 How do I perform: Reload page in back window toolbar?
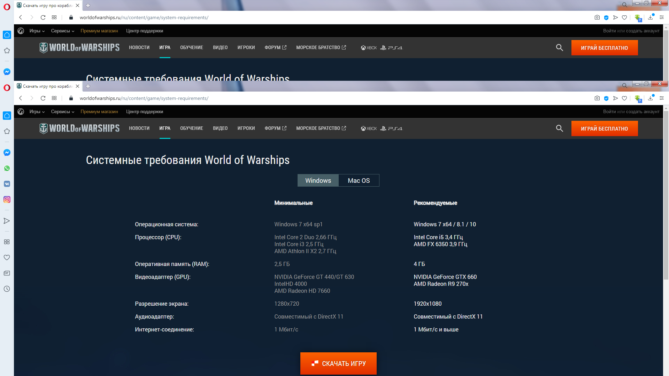(43, 17)
